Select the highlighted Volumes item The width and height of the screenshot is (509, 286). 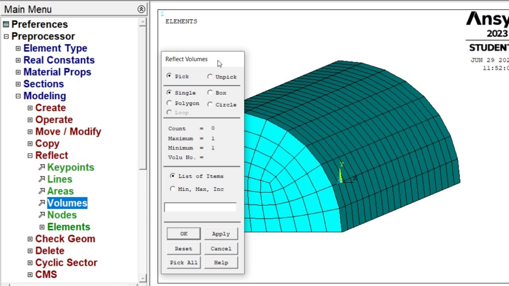[67, 203]
